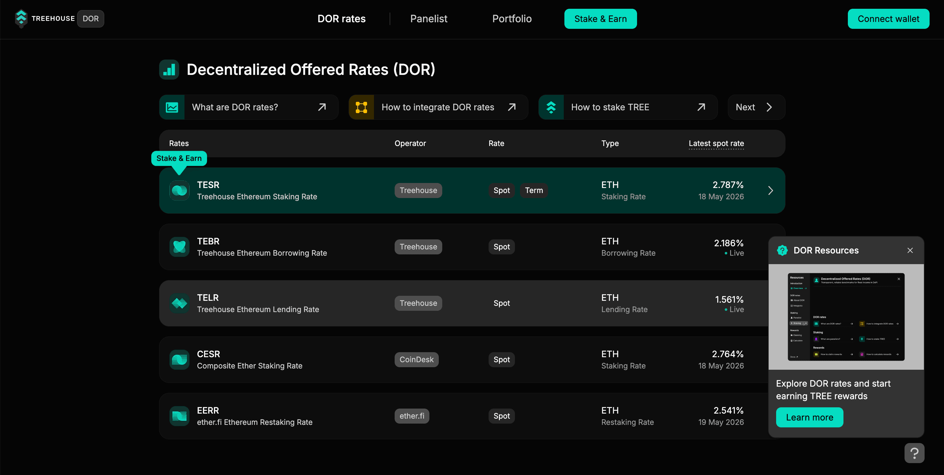
Task: Click the CESR rate icon
Action: click(x=179, y=360)
